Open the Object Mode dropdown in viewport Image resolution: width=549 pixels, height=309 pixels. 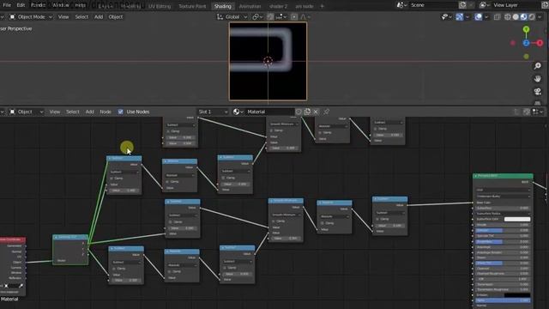click(x=31, y=17)
